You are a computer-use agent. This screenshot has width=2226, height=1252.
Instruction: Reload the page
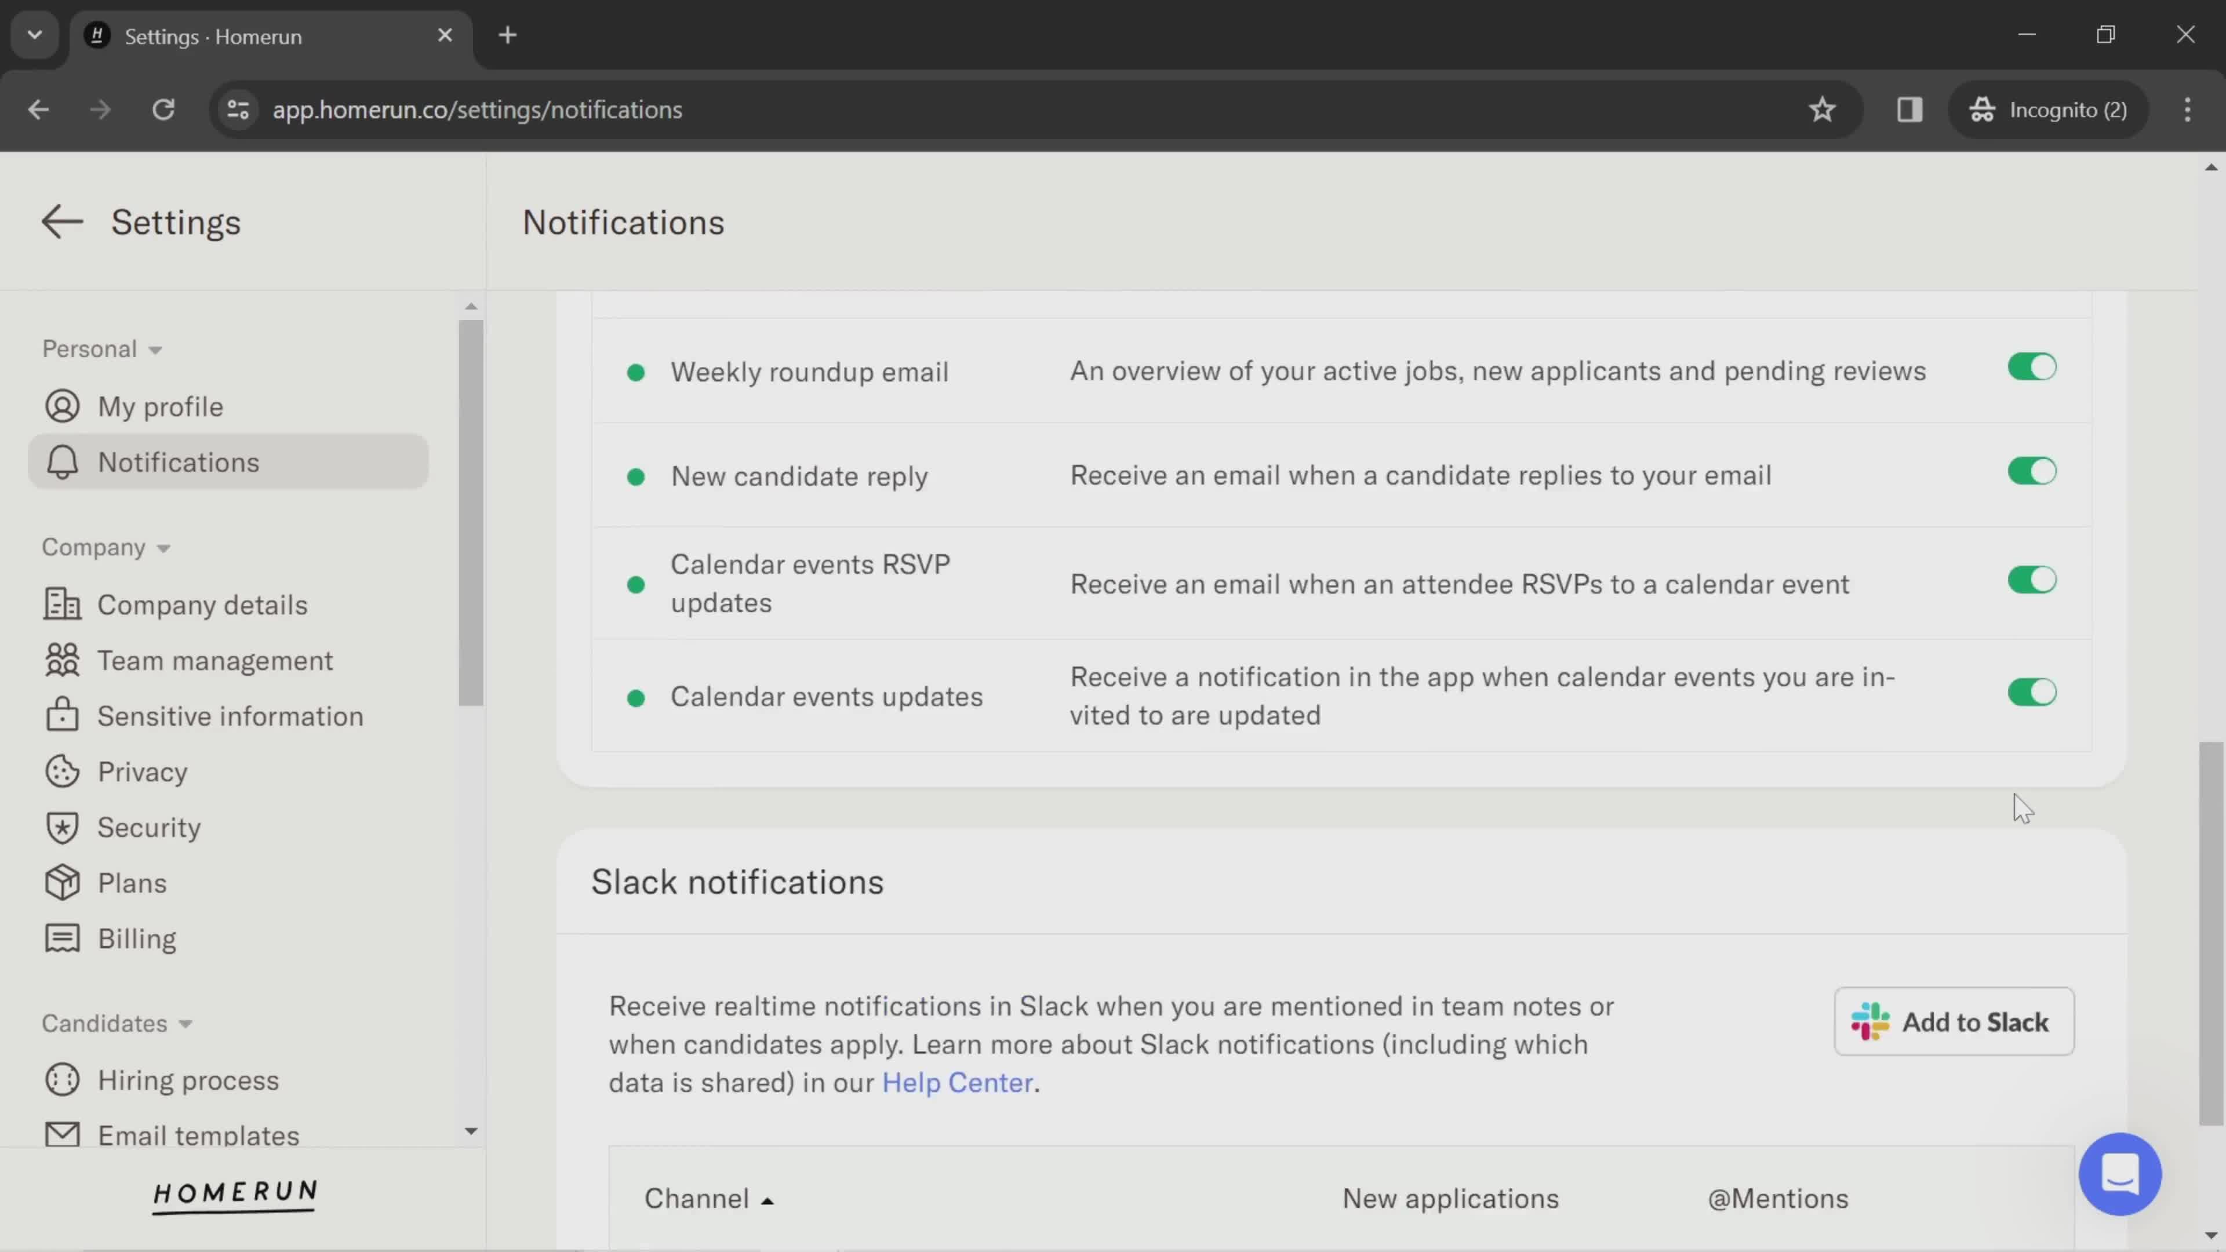point(163,110)
